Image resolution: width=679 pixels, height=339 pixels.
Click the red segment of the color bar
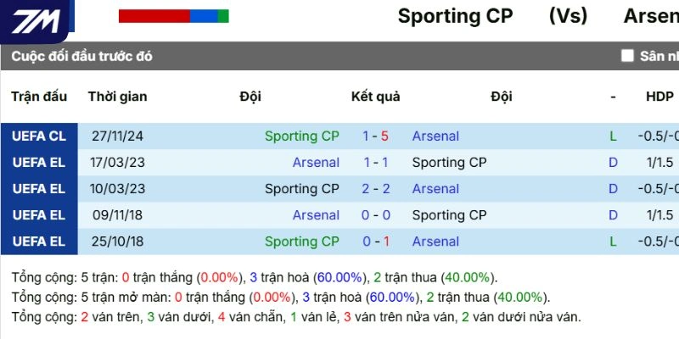[154, 16]
